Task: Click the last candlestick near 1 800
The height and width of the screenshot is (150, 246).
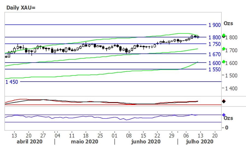Action: pos(198,37)
